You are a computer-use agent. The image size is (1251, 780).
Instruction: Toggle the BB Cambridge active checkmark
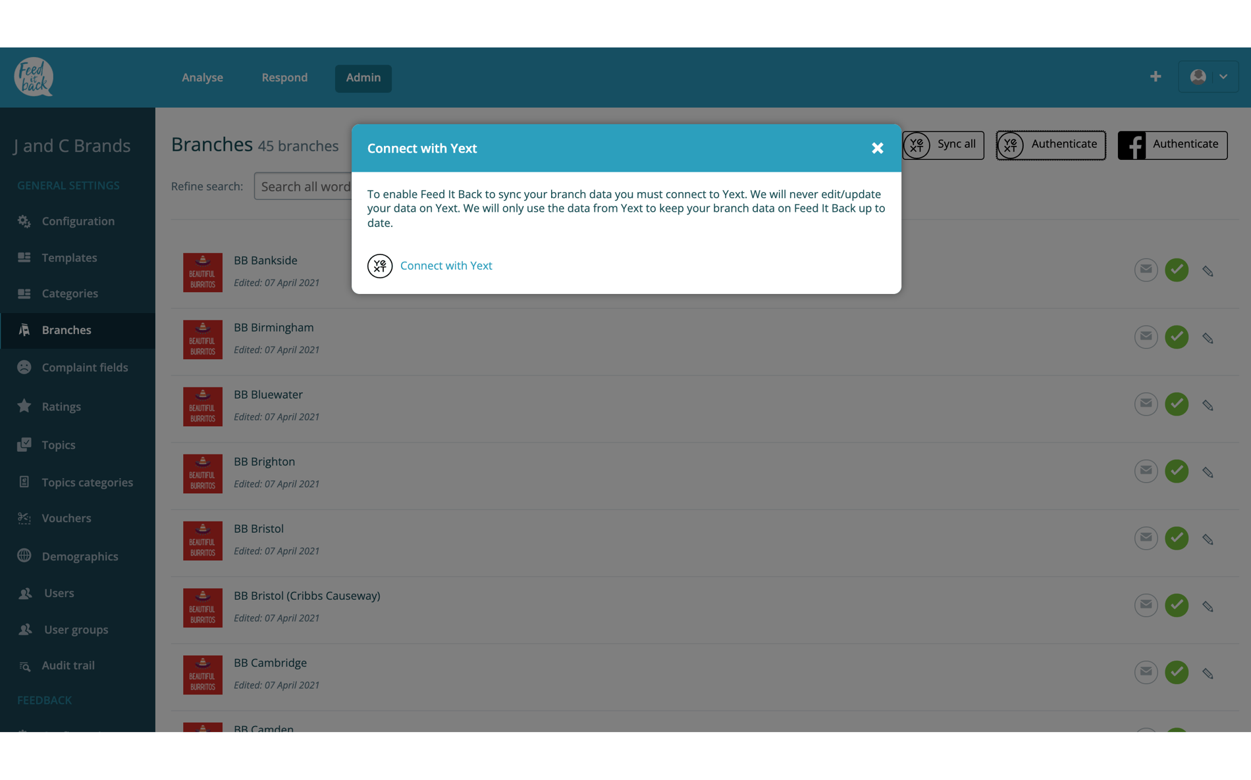pyautogui.click(x=1177, y=672)
